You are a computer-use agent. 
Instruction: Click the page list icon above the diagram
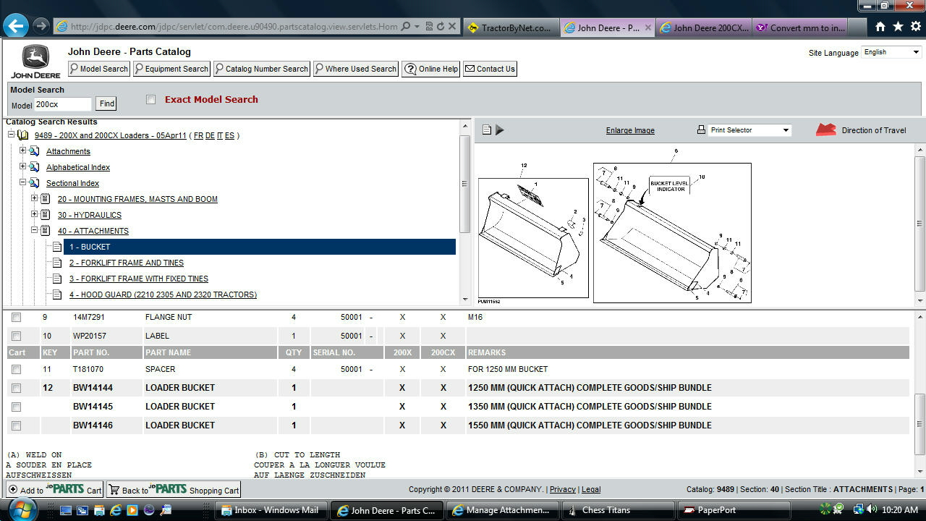tap(487, 130)
